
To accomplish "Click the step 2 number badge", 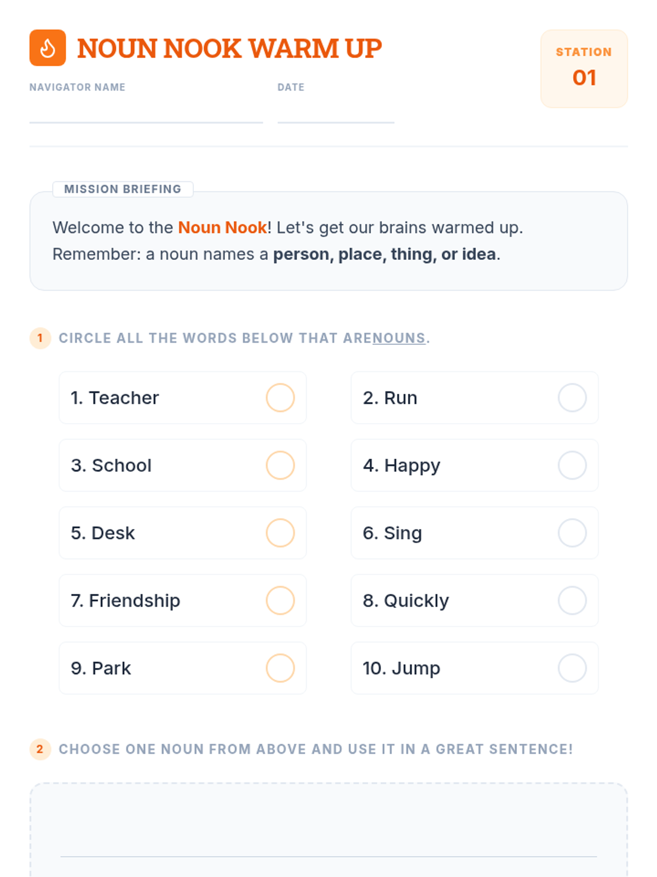I will pyautogui.click(x=40, y=749).
